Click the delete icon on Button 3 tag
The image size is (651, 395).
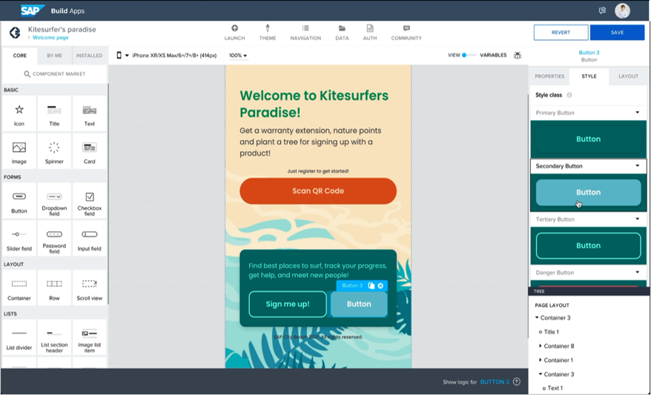click(380, 285)
